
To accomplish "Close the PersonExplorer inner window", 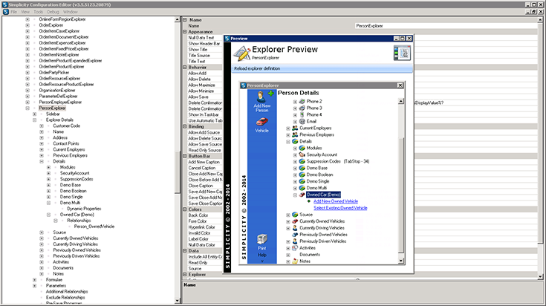I will 400,85.
